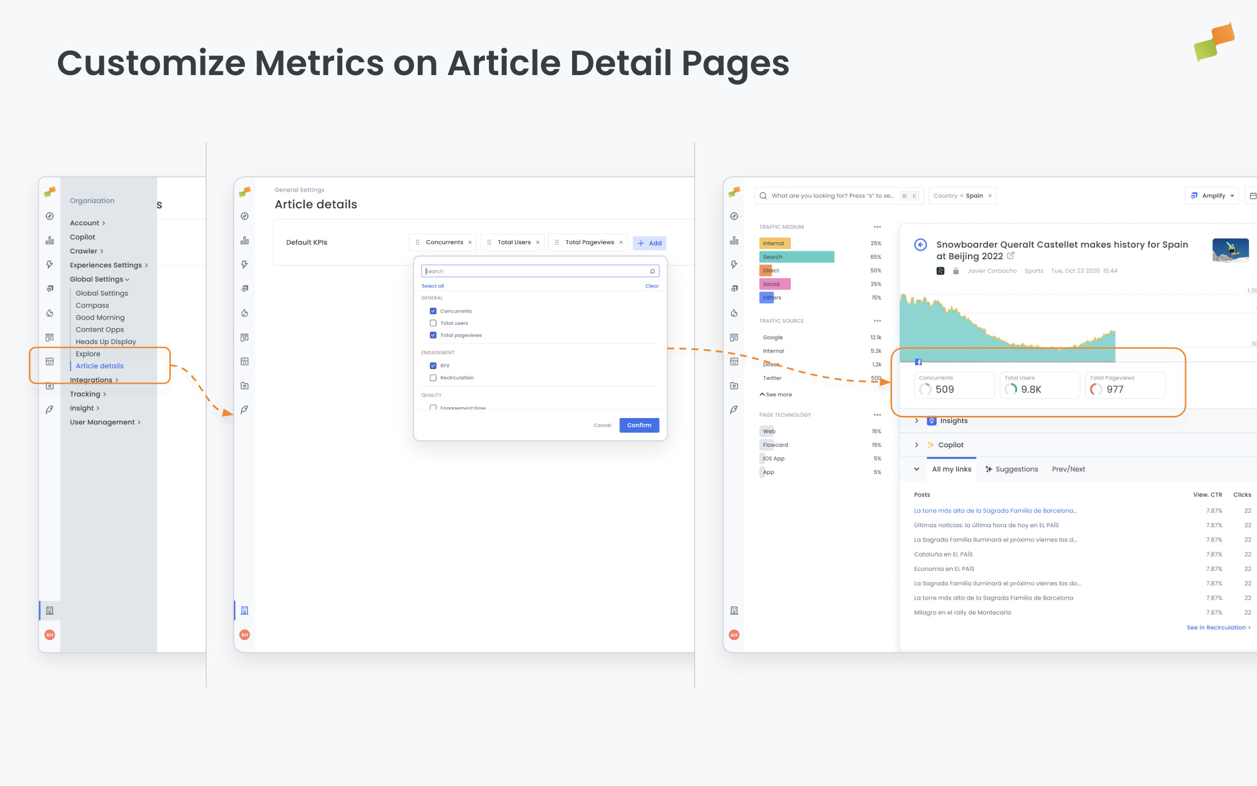This screenshot has width=1257, height=786.
Task: Click the folder sidebar icon
Action: pyautogui.click(x=49, y=386)
